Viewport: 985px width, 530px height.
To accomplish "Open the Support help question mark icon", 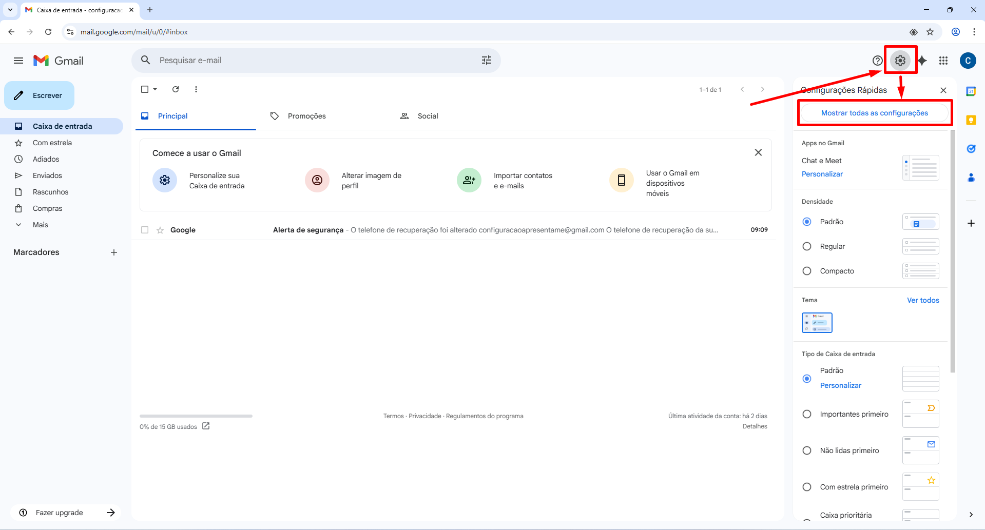I will point(877,61).
